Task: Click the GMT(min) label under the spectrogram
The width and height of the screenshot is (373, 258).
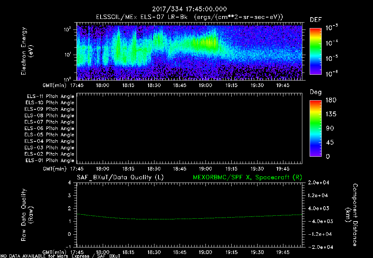Action: click(55, 85)
